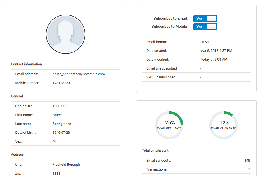This screenshot has width=263, height=176.
Task: Click the Date of birth label
Action: point(26,133)
